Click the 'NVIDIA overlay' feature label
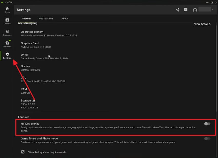Image resolution: width=218 pixels, height=158 pixels. pos(30,124)
